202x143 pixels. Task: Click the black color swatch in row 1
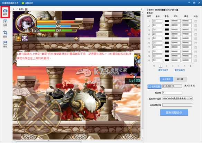point(167,21)
